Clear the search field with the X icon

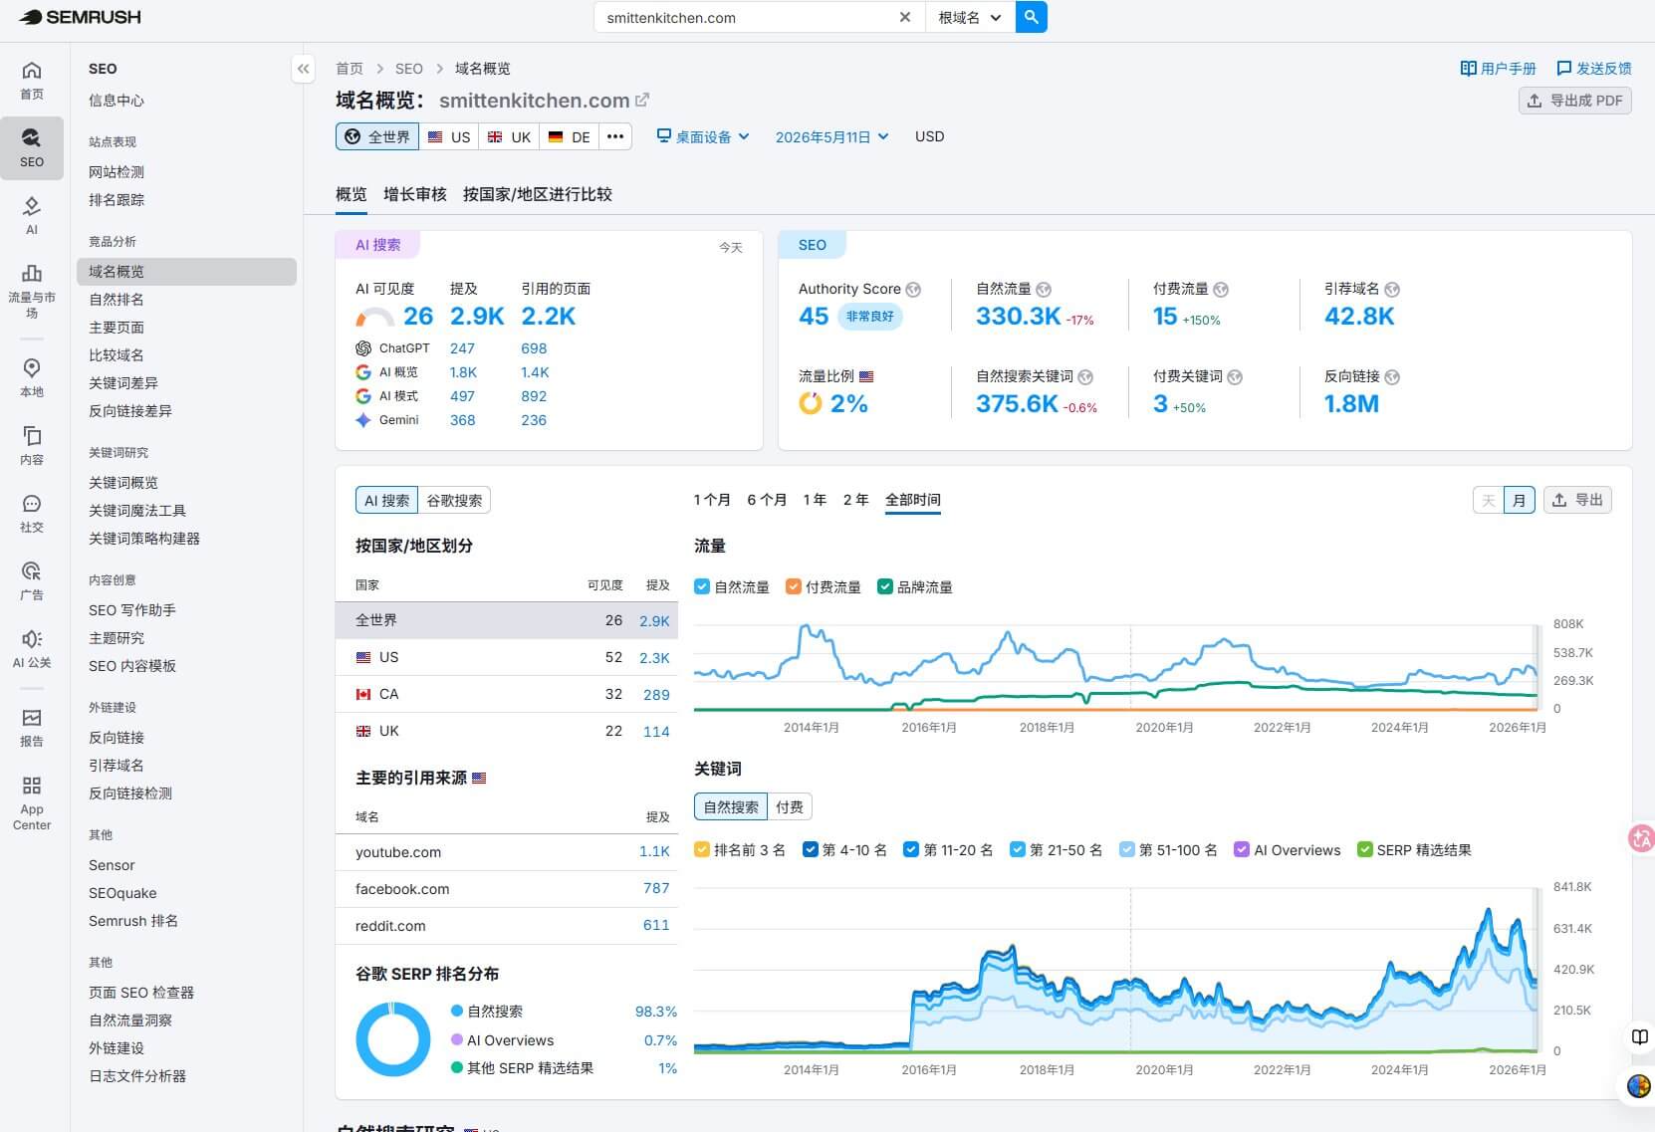click(x=904, y=17)
